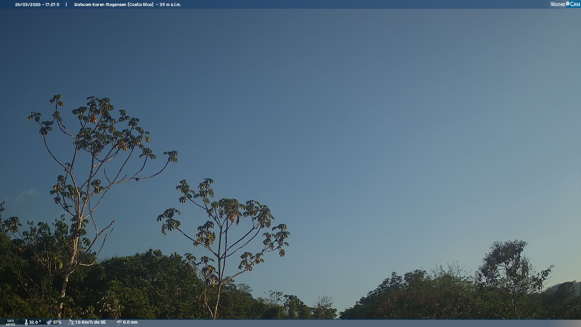Click the [Costa Rica] location text
Viewport: 581px width, 327px height.
[140, 5]
